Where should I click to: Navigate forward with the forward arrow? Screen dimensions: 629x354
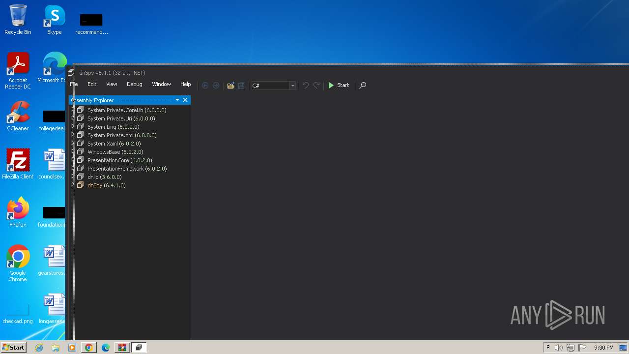coord(216,85)
